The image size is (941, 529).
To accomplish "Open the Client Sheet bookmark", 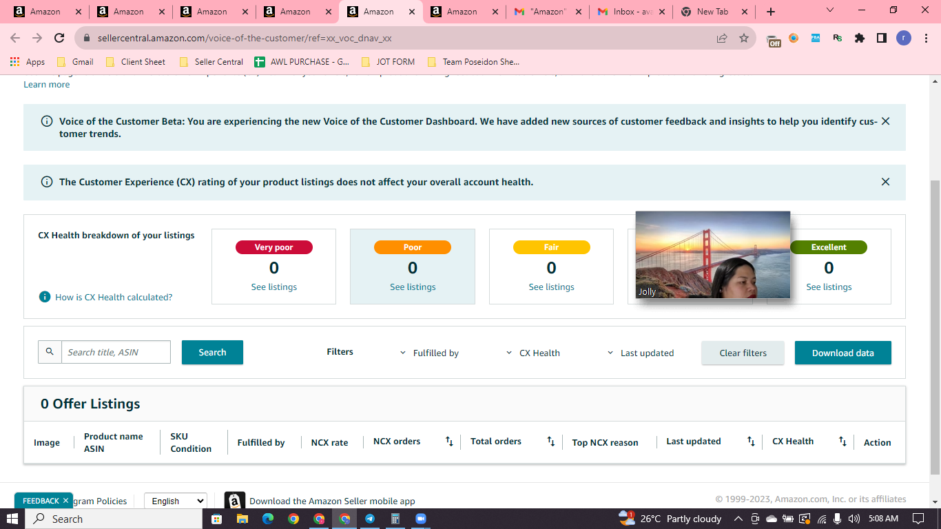I will click(136, 62).
